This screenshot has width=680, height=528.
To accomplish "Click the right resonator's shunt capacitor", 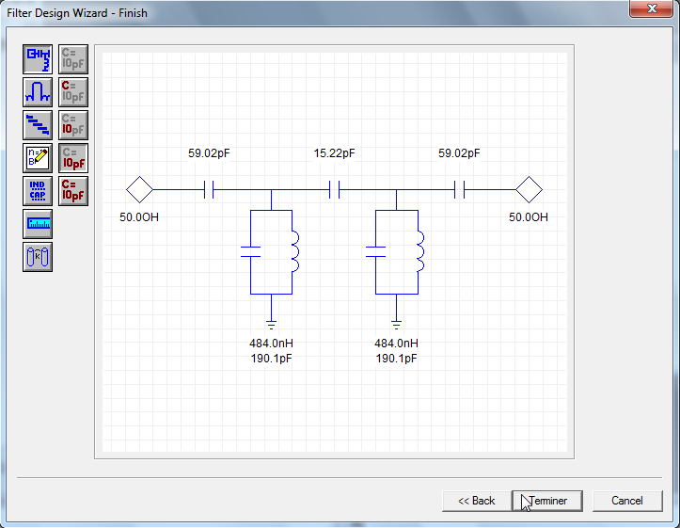I will pyautogui.click(x=375, y=251).
